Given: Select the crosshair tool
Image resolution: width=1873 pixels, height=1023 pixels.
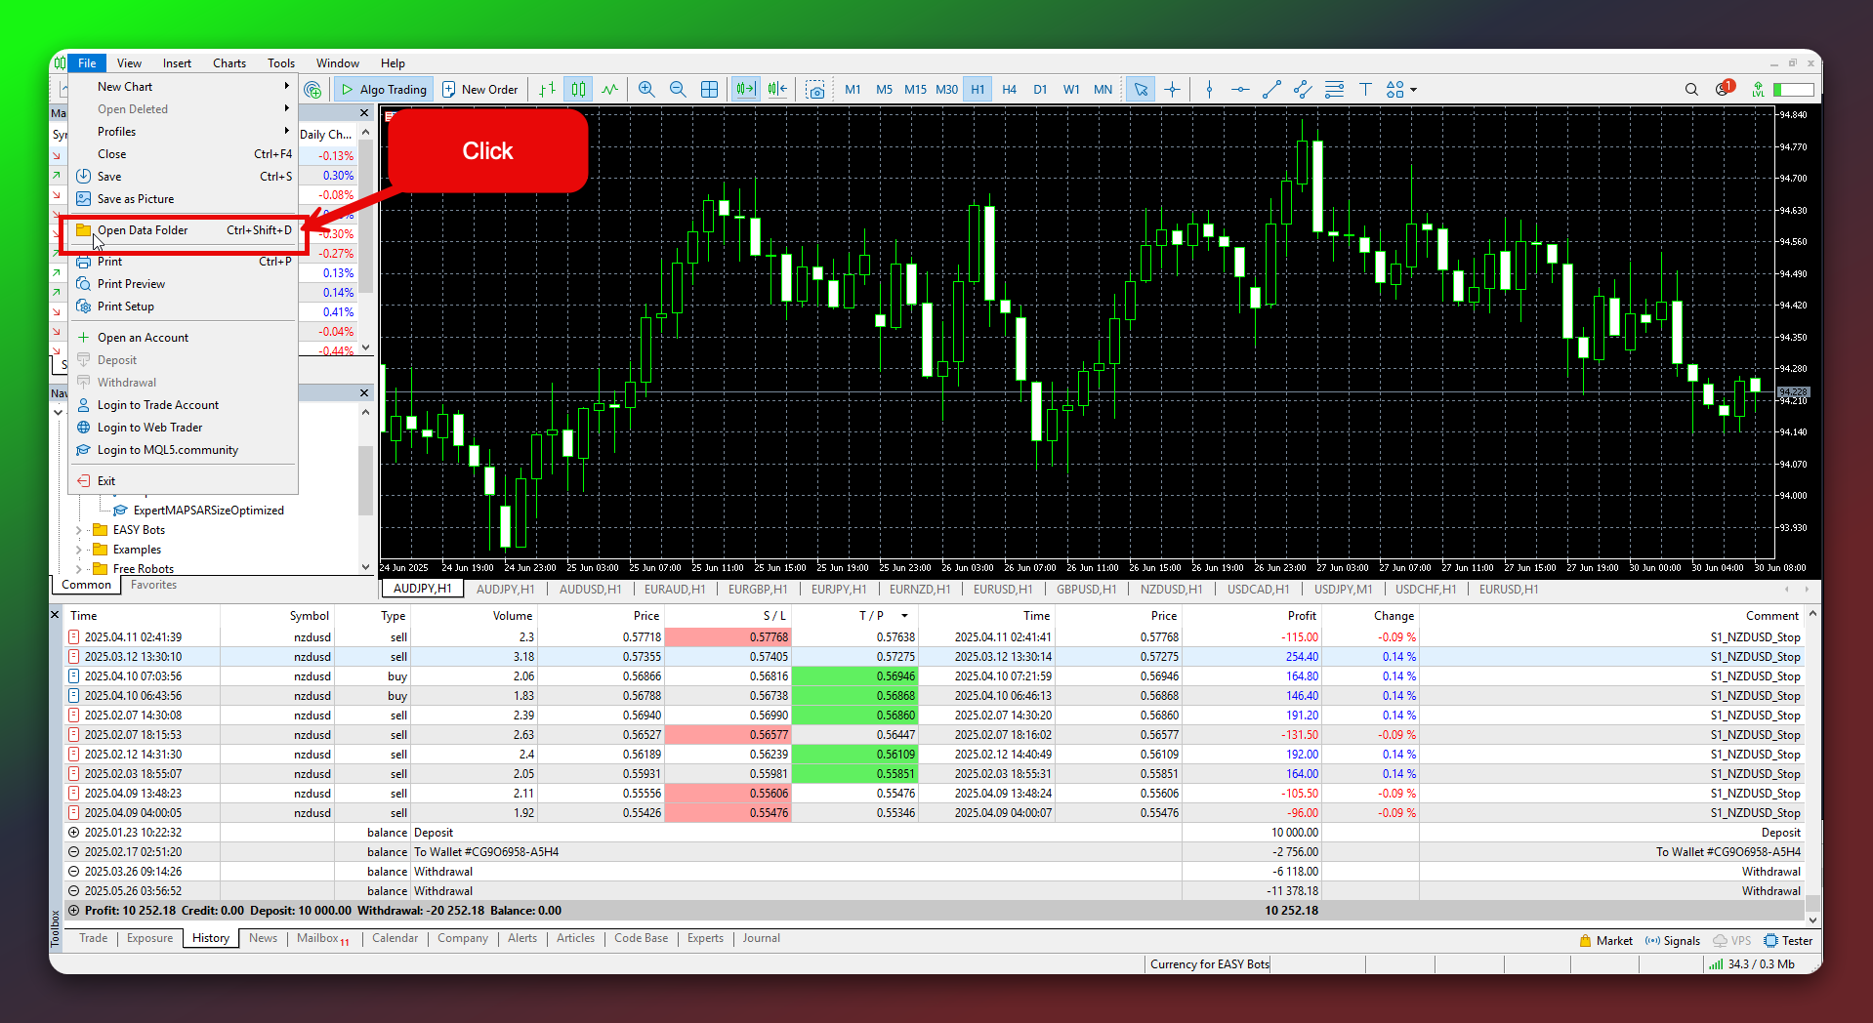Looking at the screenshot, I should click(1173, 89).
